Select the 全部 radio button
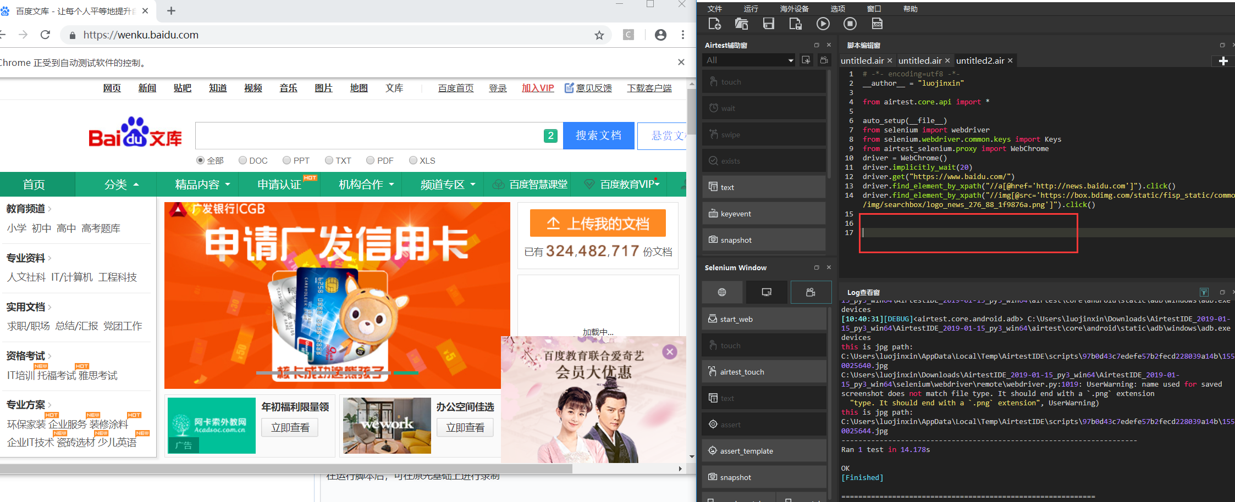The height and width of the screenshot is (502, 1235). pos(200,160)
